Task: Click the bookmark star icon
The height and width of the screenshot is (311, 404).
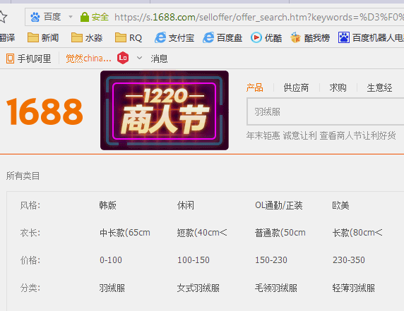Action: pyautogui.click(x=3, y=17)
